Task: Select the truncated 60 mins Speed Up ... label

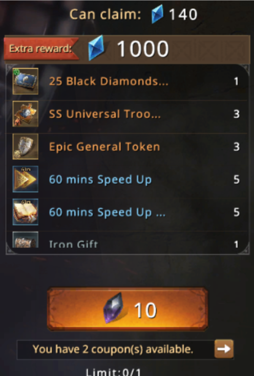Action: coord(107,212)
